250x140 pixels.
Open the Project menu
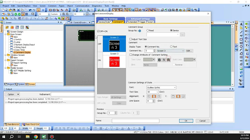point(6,6)
